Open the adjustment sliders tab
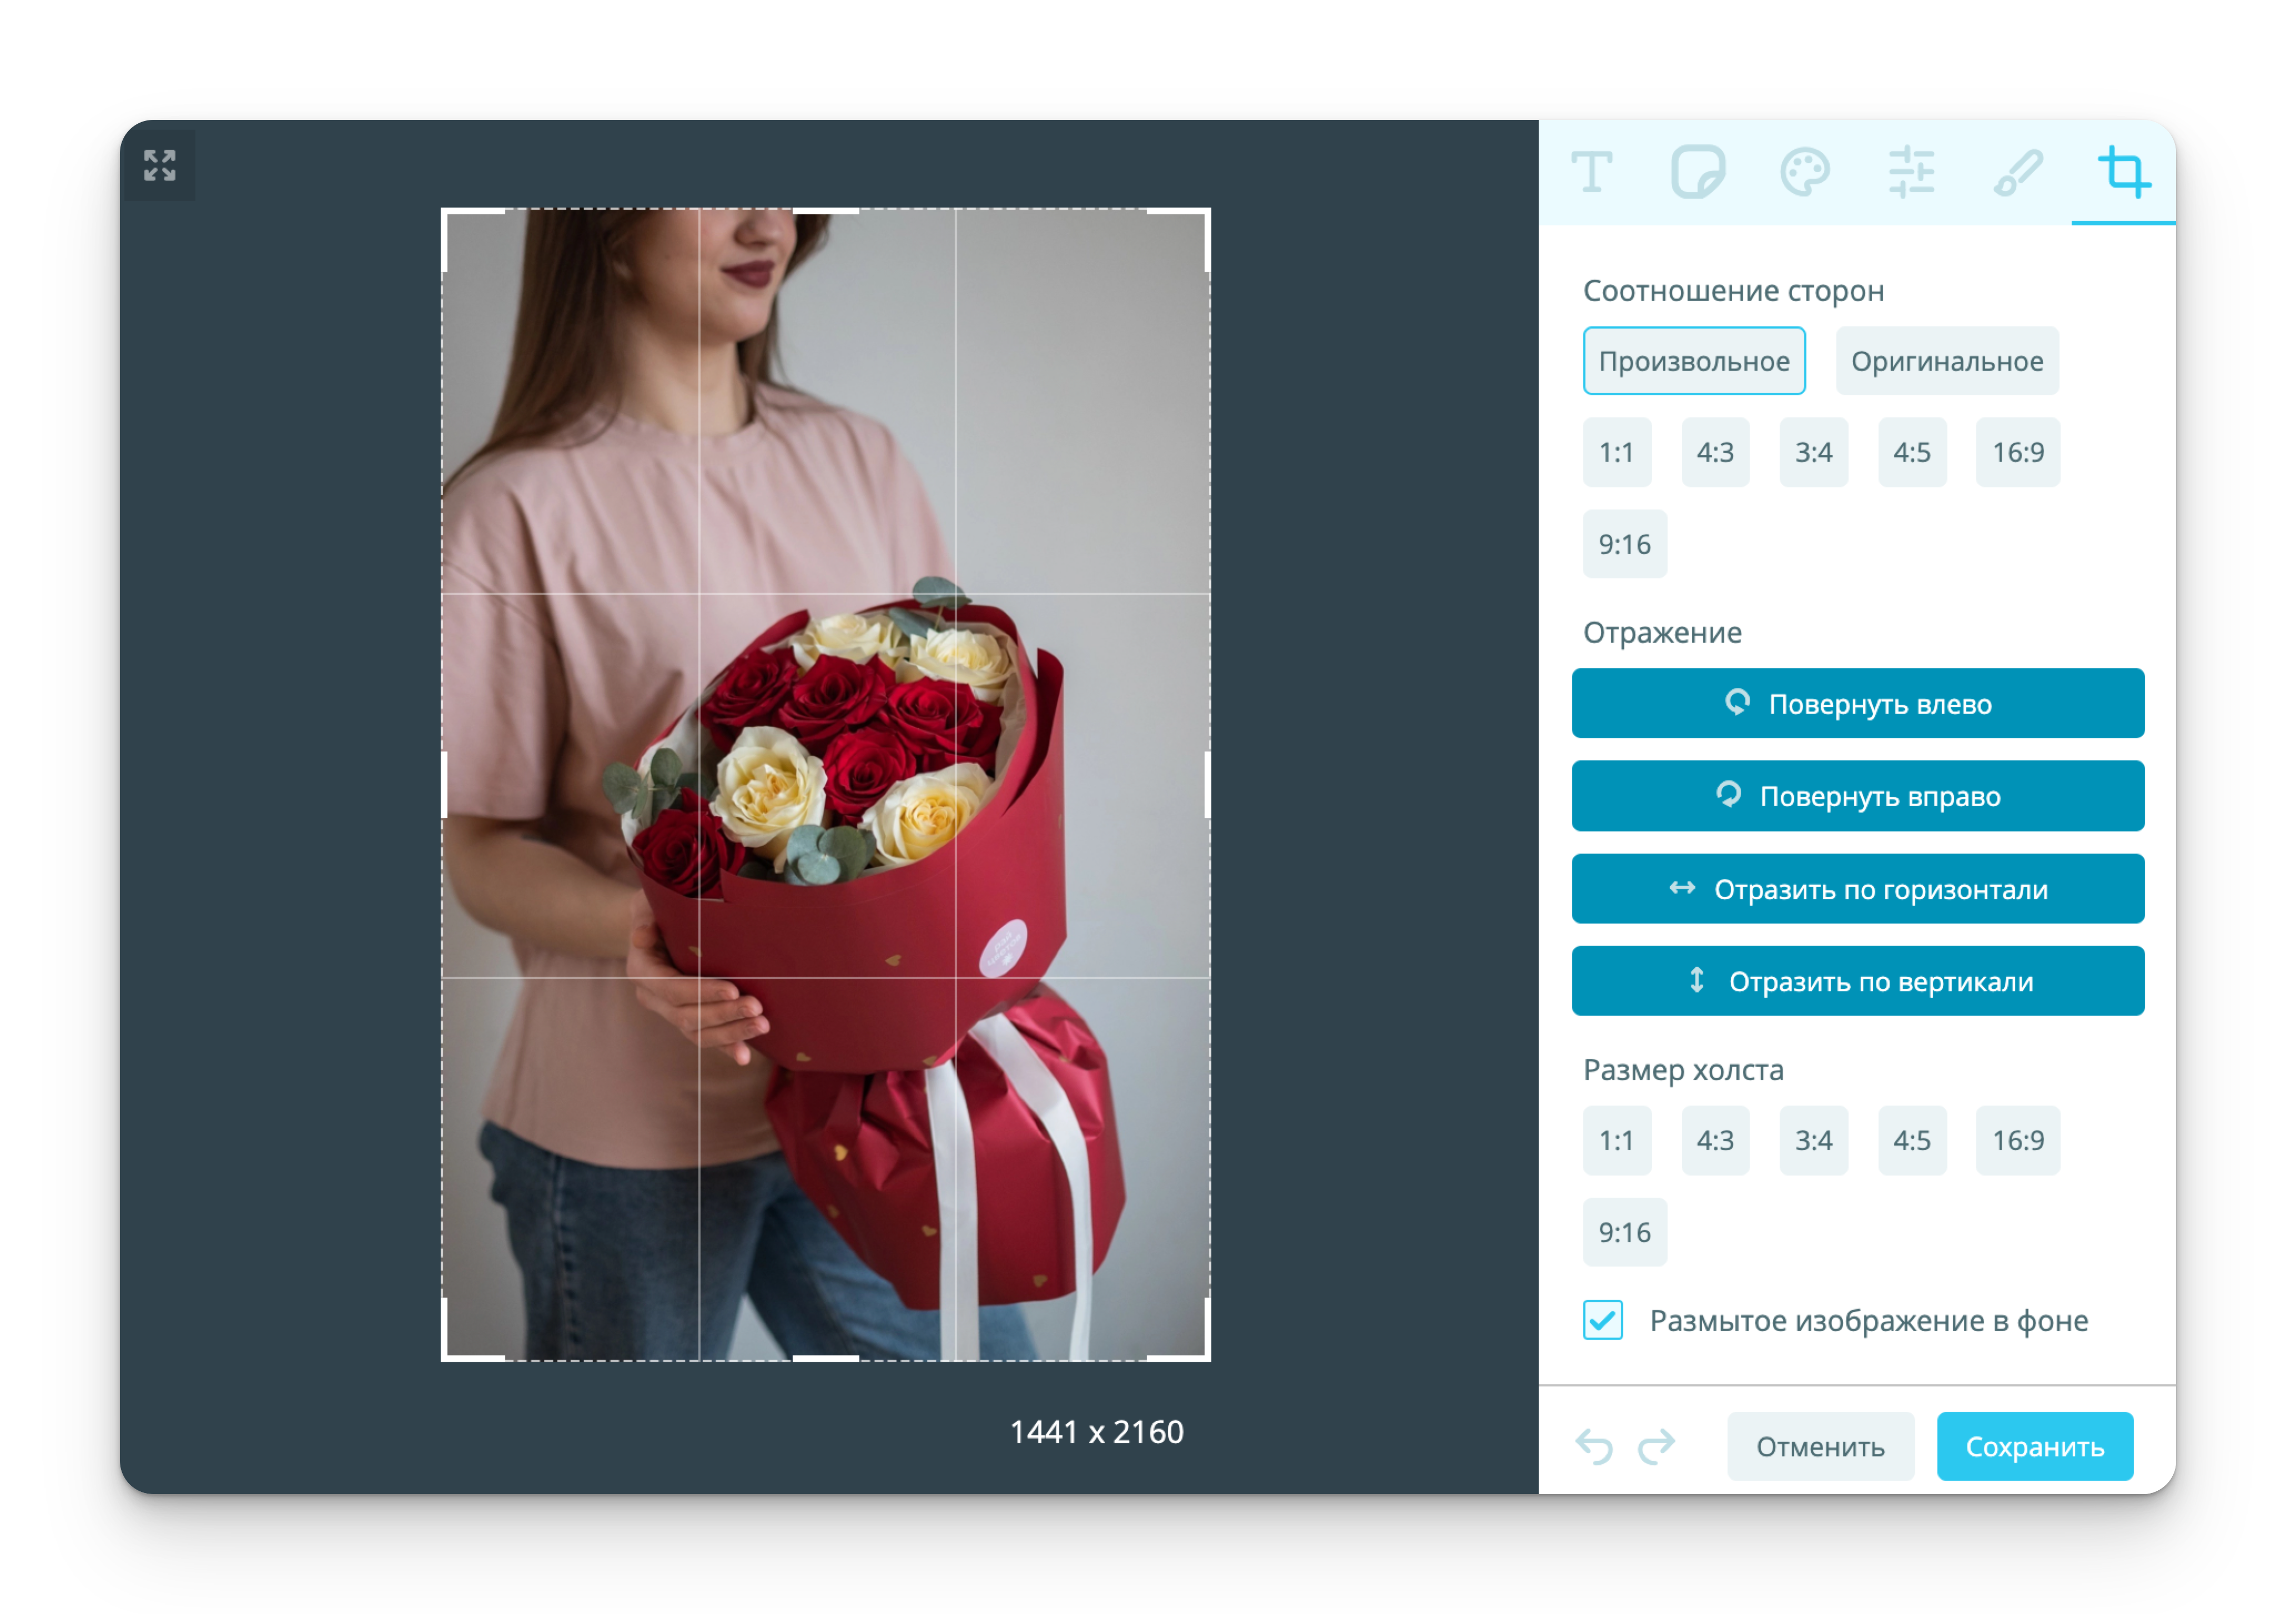The height and width of the screenshot is (1614, 2296). click(1911, 172)
